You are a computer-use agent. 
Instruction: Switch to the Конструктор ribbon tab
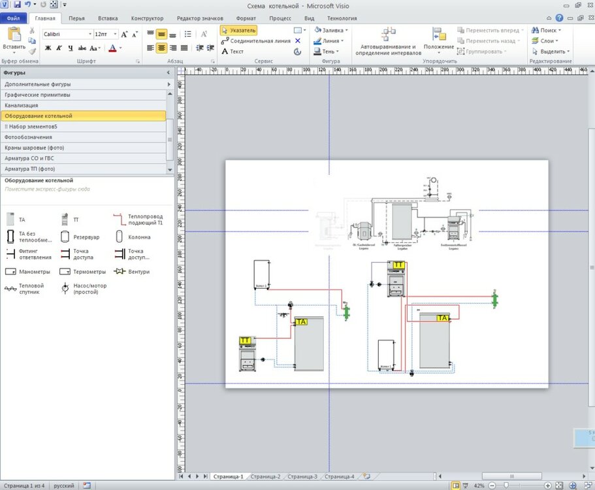[147, 19]
